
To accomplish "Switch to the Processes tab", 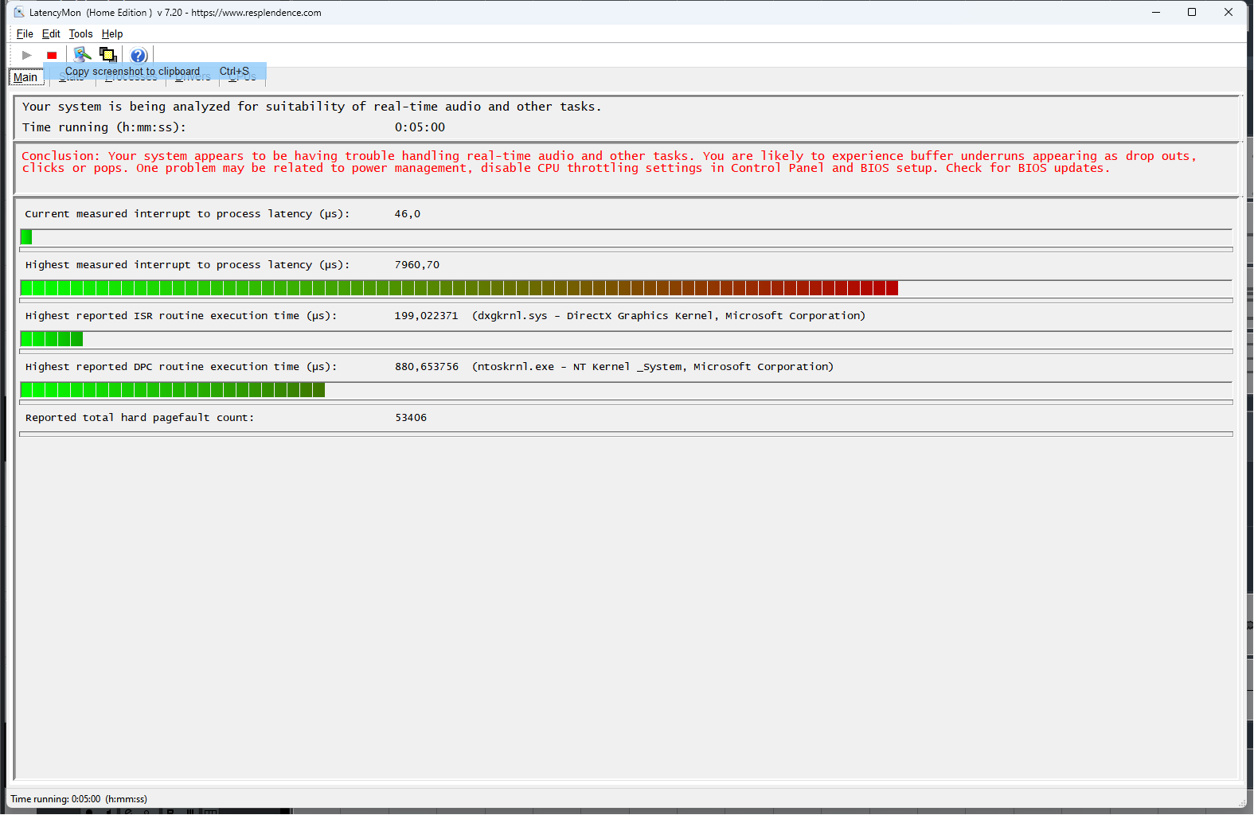I will (x=131, y=79).
